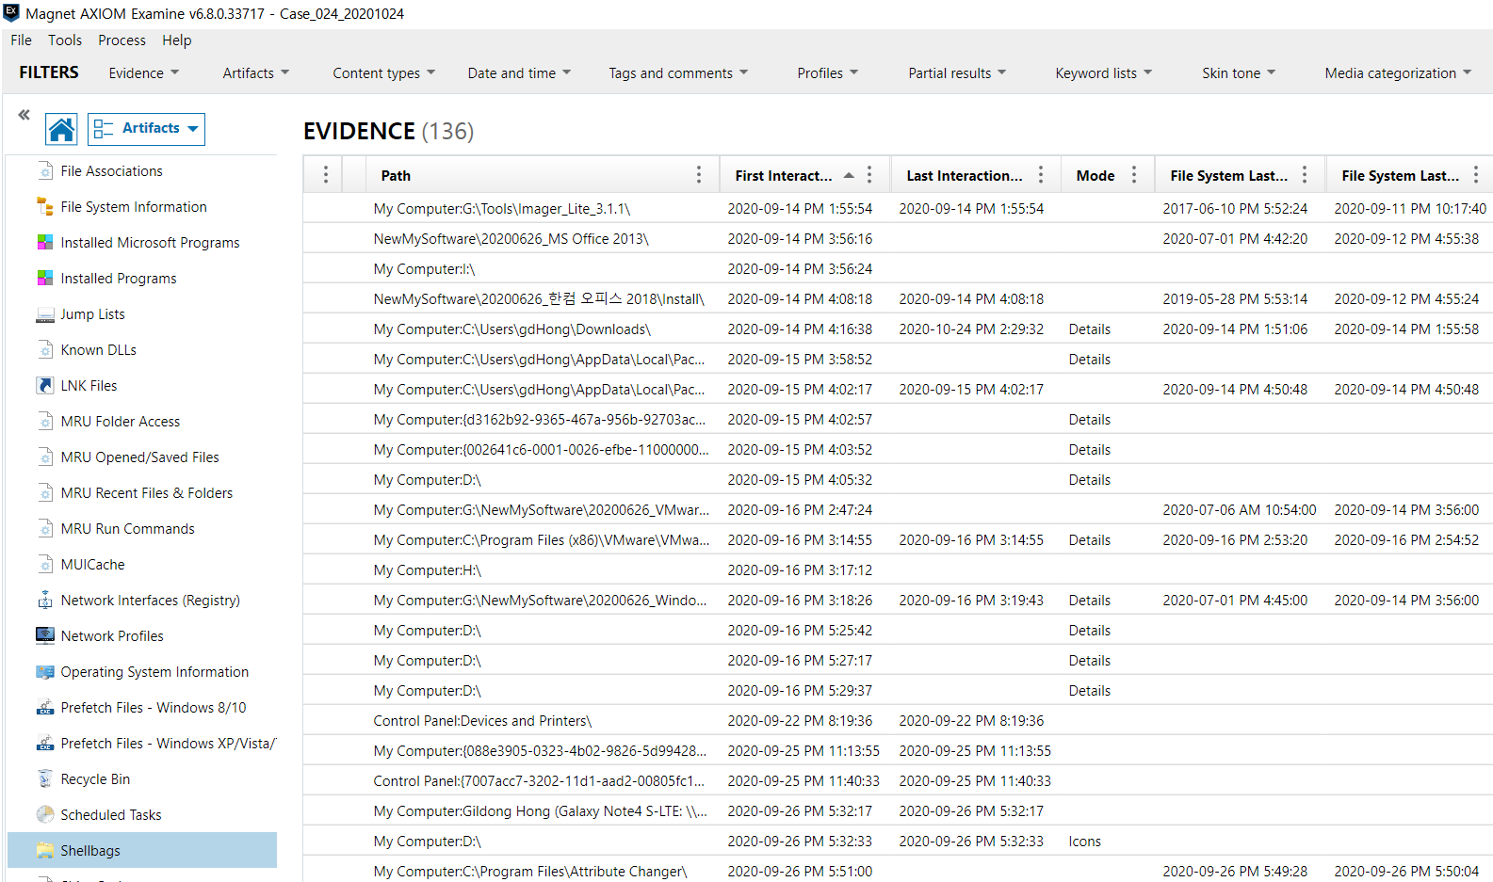Sort by First Interaction column header
This screenshot has width=1493, height=882.
pos(784,175)
